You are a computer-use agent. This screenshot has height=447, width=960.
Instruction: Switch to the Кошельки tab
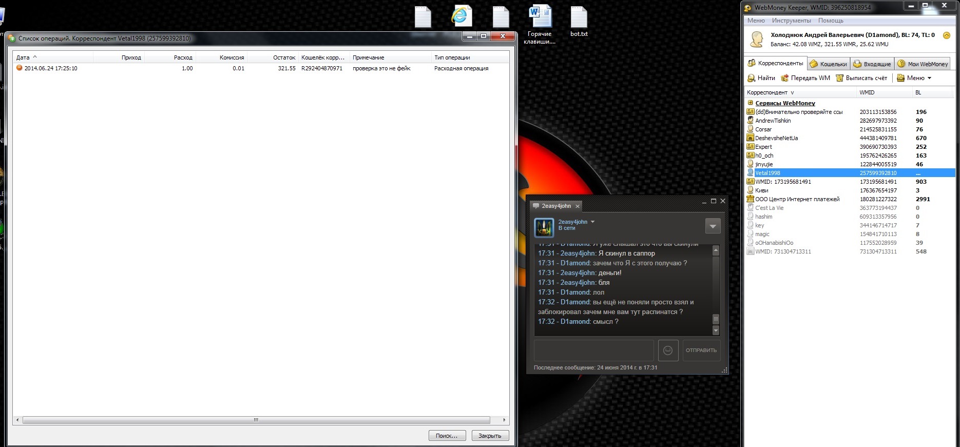(x=829, y=64)
